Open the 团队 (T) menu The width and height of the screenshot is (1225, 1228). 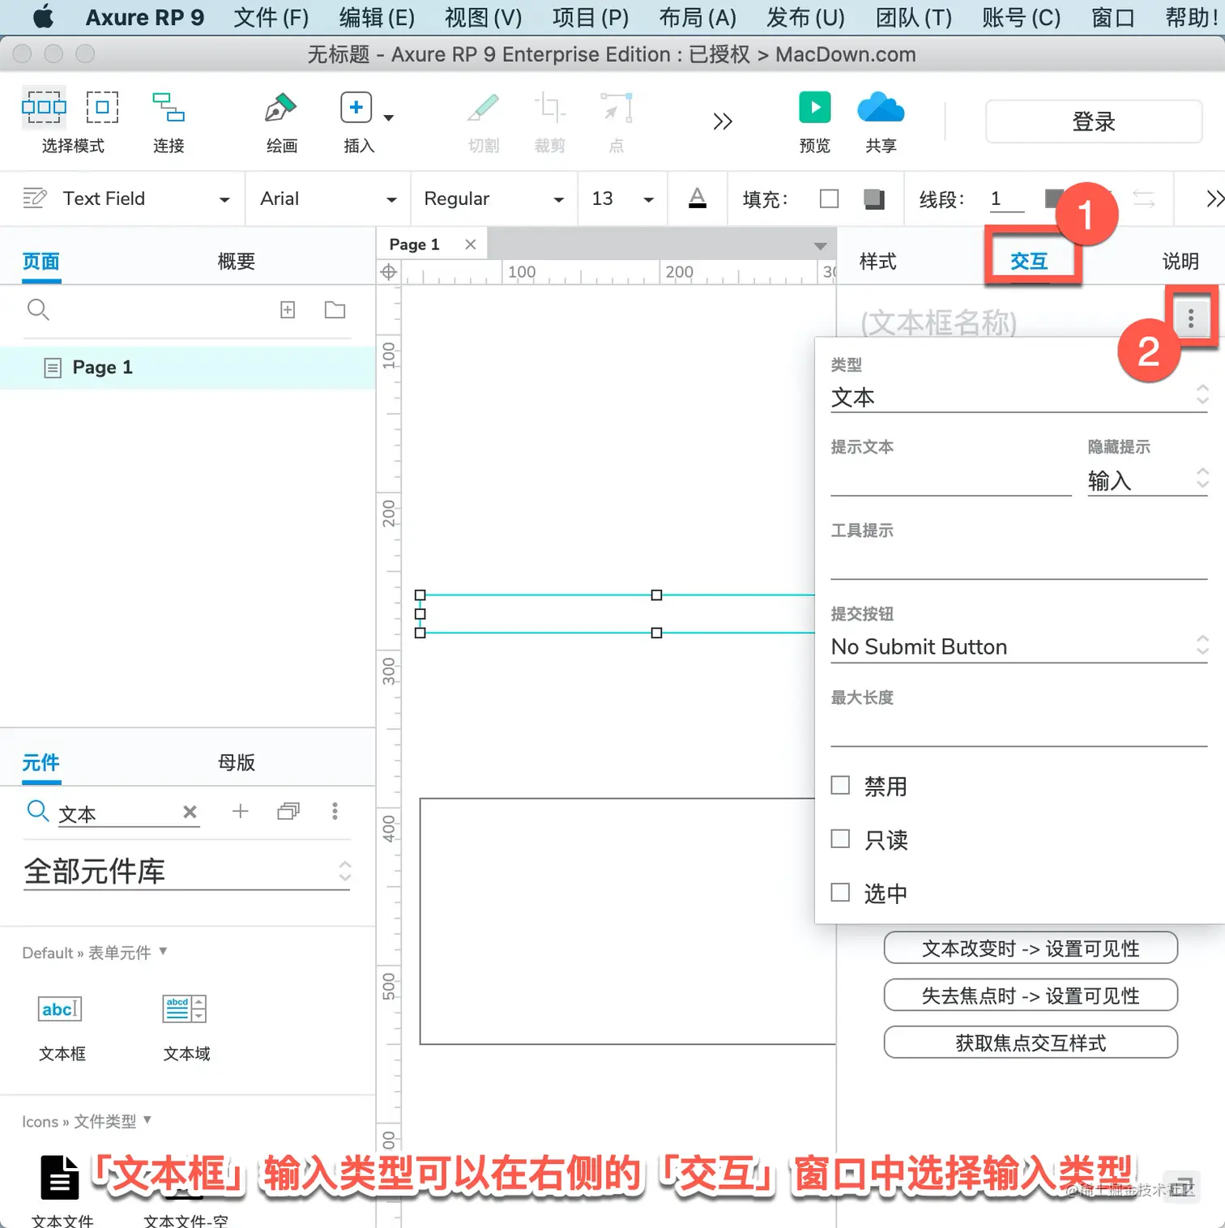[914, 17]
